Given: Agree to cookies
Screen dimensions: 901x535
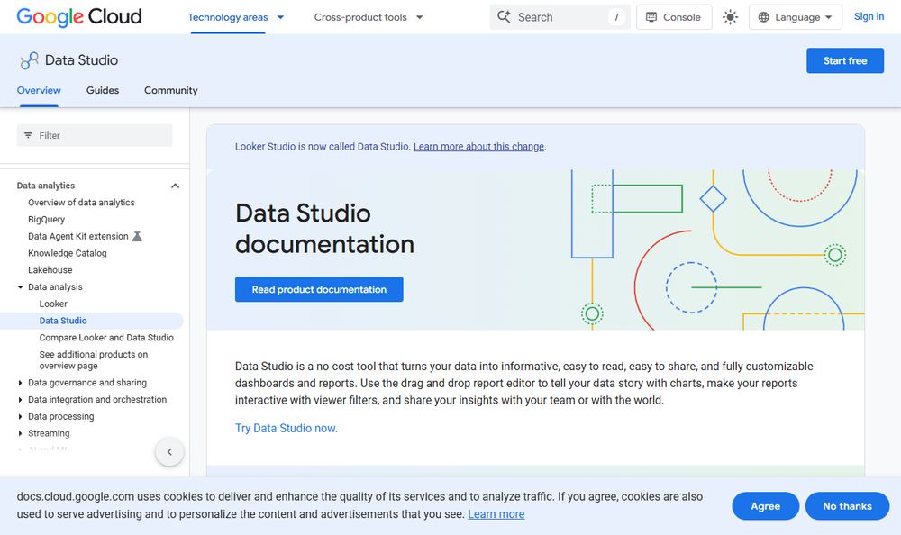Looking at the screenshot, I should (765, 506).
